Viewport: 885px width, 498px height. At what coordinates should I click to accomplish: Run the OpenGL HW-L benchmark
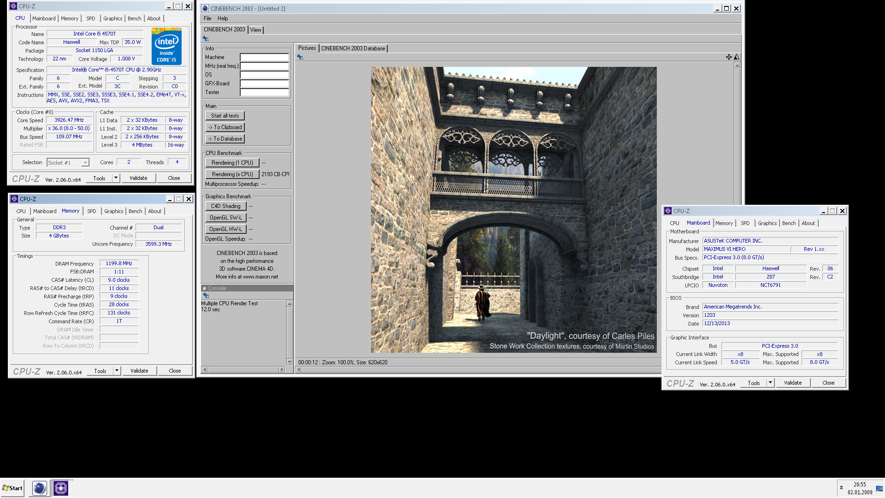point(225,229)
